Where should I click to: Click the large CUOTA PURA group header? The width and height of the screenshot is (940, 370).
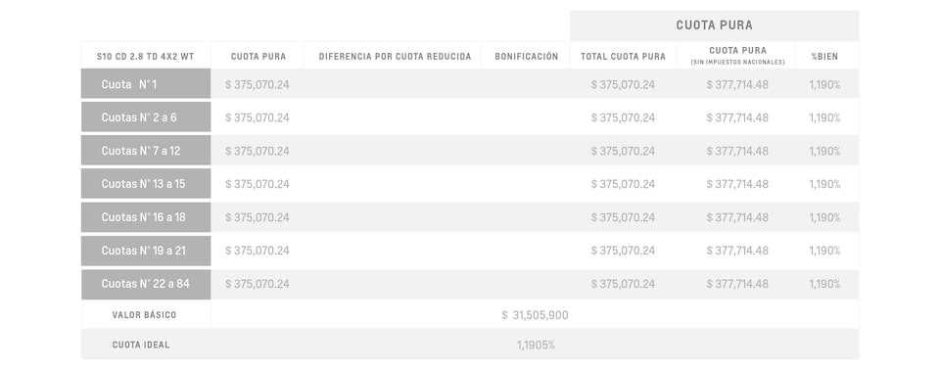[x=714, y=25]
